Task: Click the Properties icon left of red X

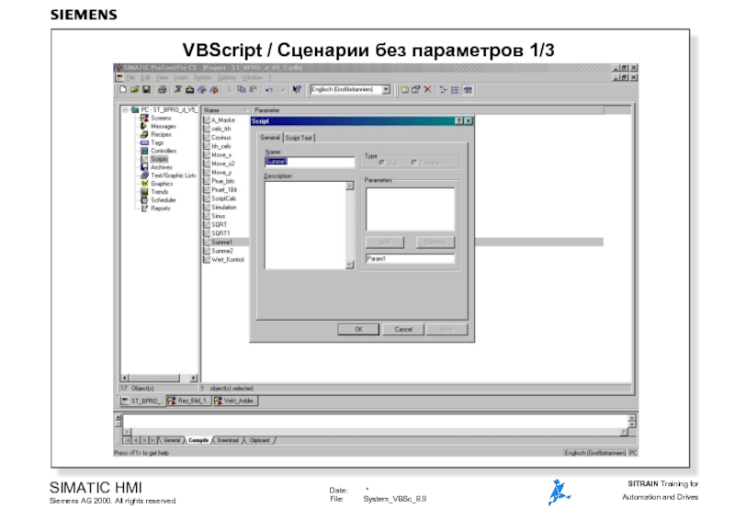Action: [x=416, y=89]
